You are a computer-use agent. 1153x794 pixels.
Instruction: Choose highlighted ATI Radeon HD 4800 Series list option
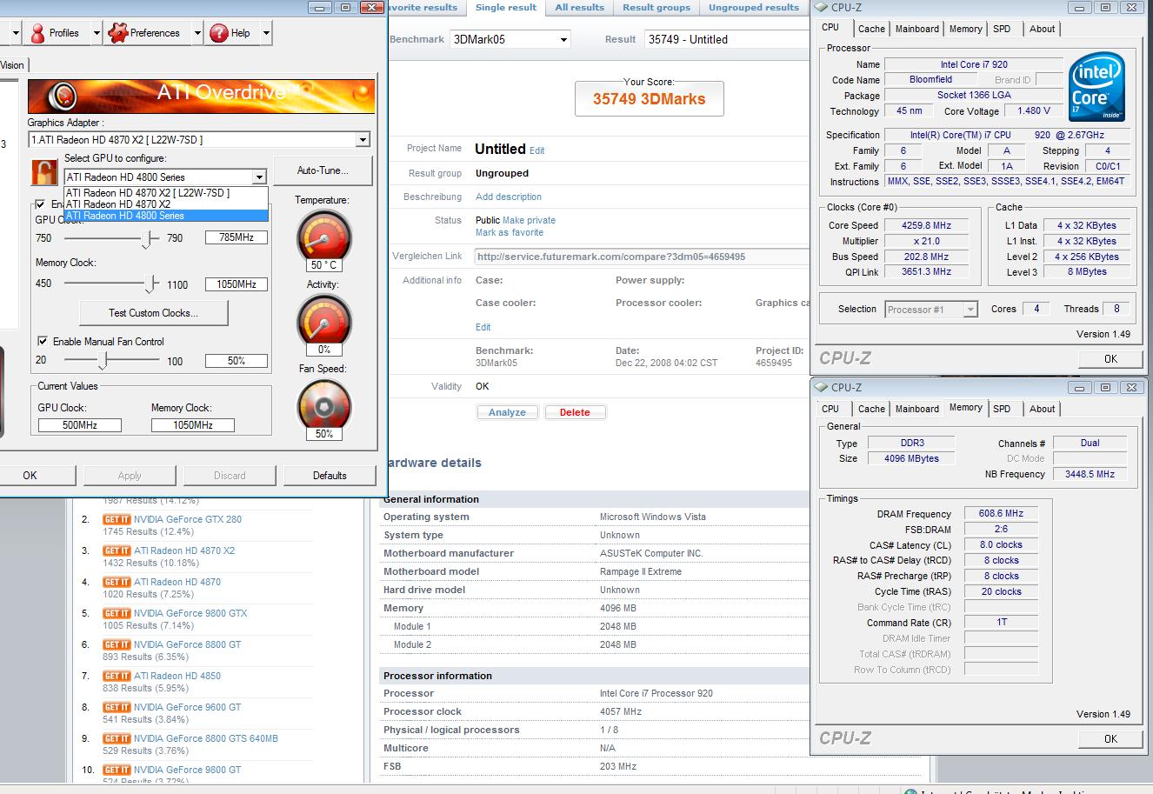(x=166, y=215)
